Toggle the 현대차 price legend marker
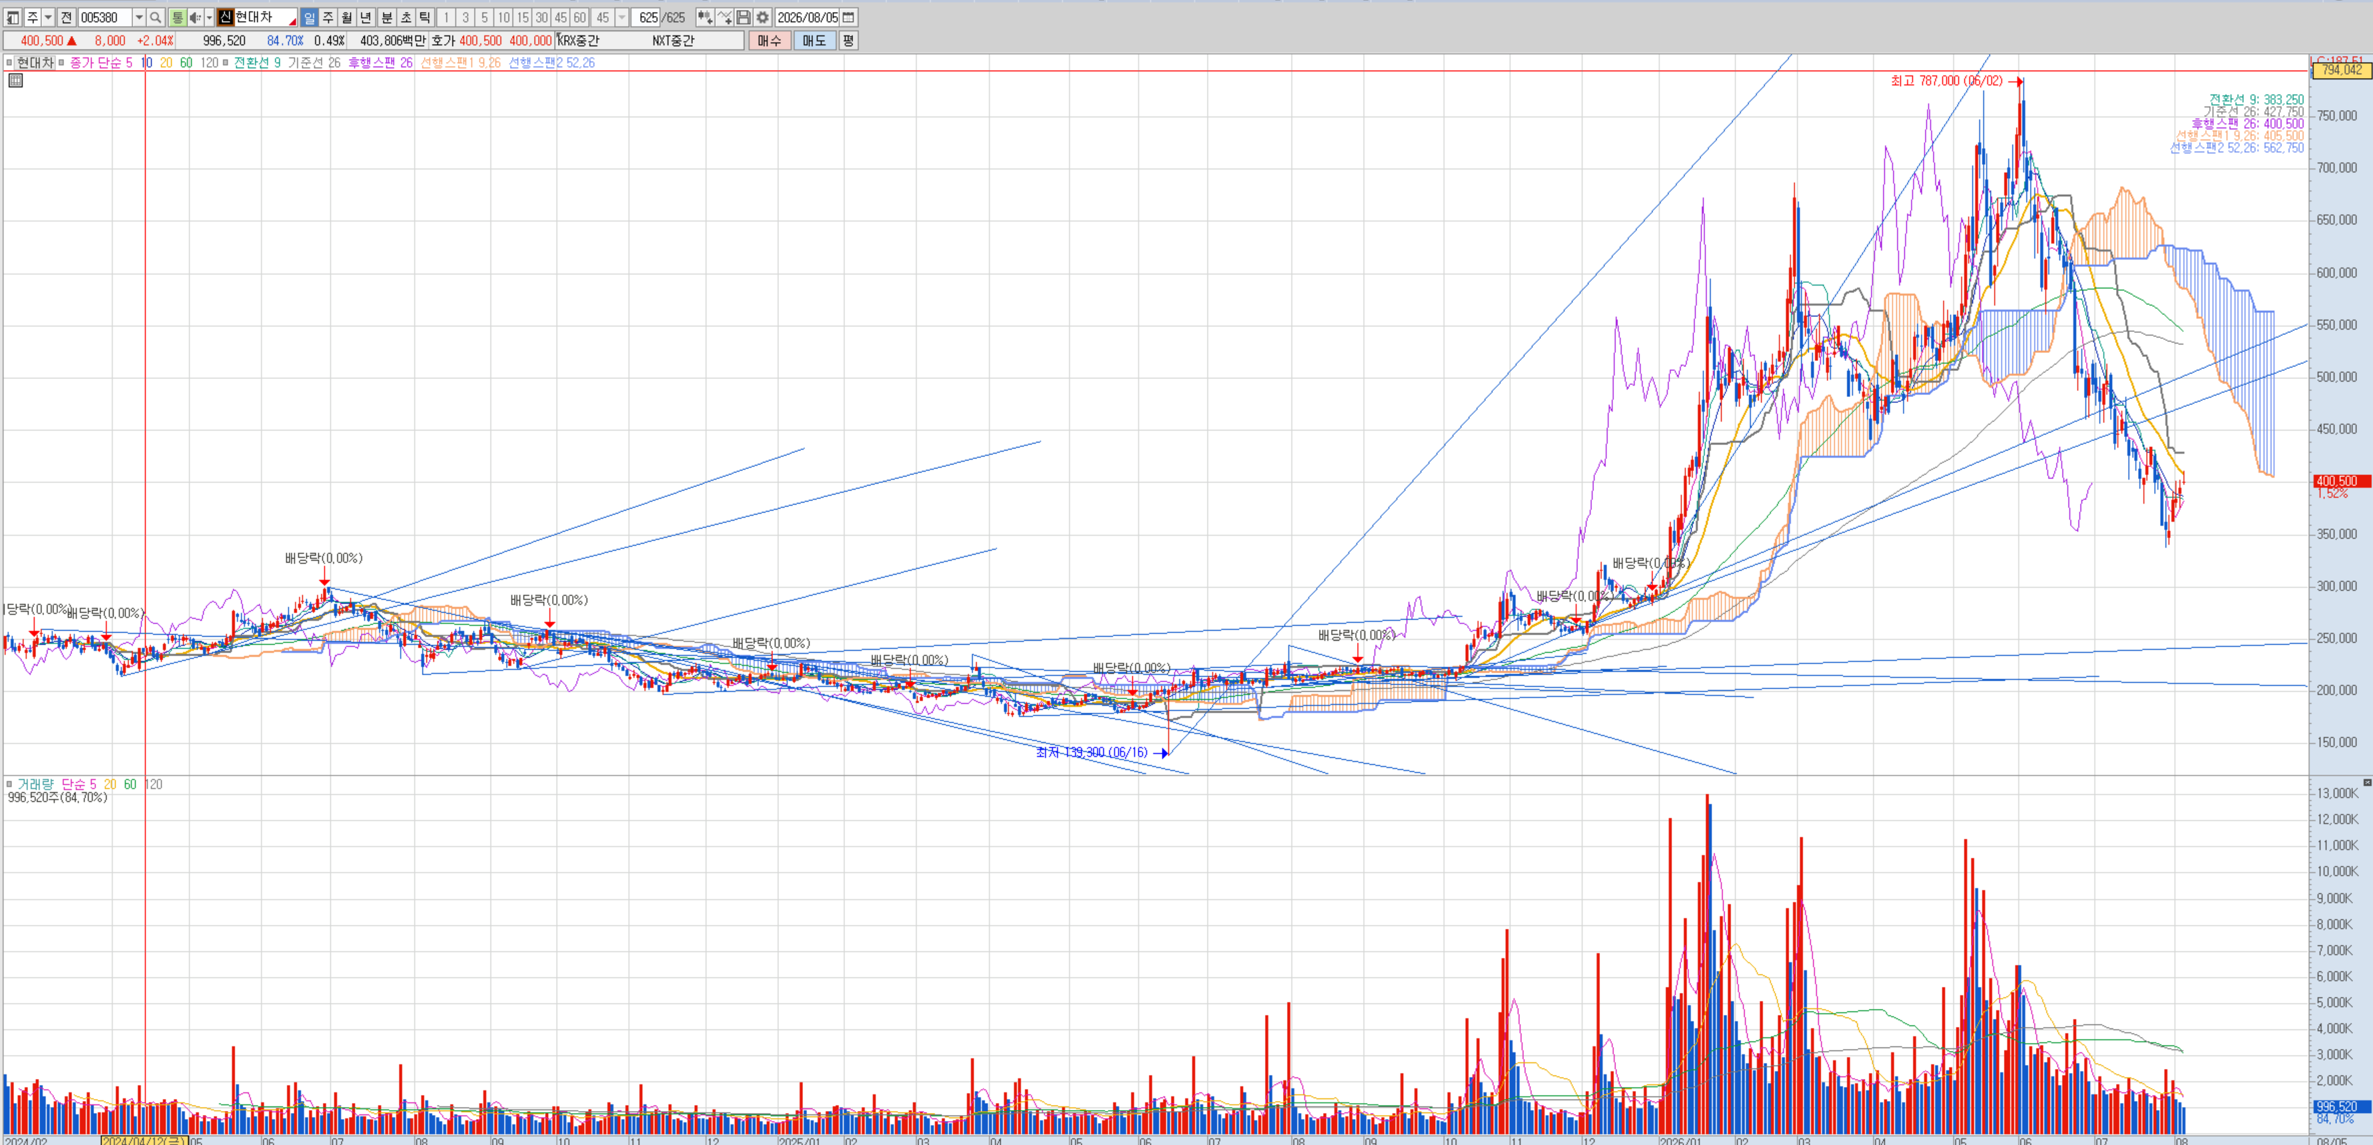The width and height of the screenshot is (2373, 1145). point(9,63)
